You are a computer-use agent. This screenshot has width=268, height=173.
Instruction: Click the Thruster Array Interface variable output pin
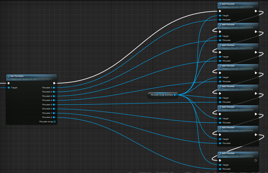(175, 95)
